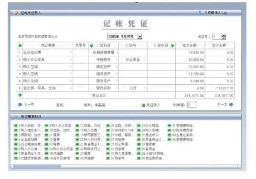The height and width of the screenshot is (179, 256).
Task: Click green icon beside item 23 餐费
Action: [77, 153]
